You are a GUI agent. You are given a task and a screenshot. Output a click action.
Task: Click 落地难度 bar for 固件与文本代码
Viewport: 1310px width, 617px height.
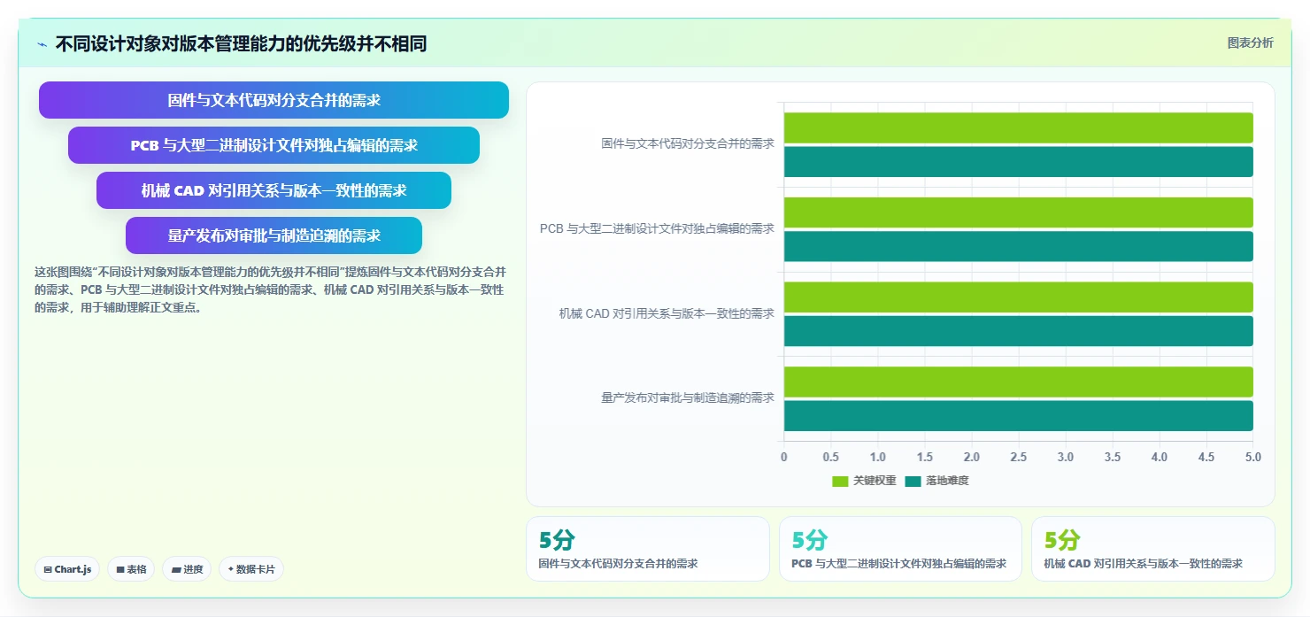(1018, 162)
